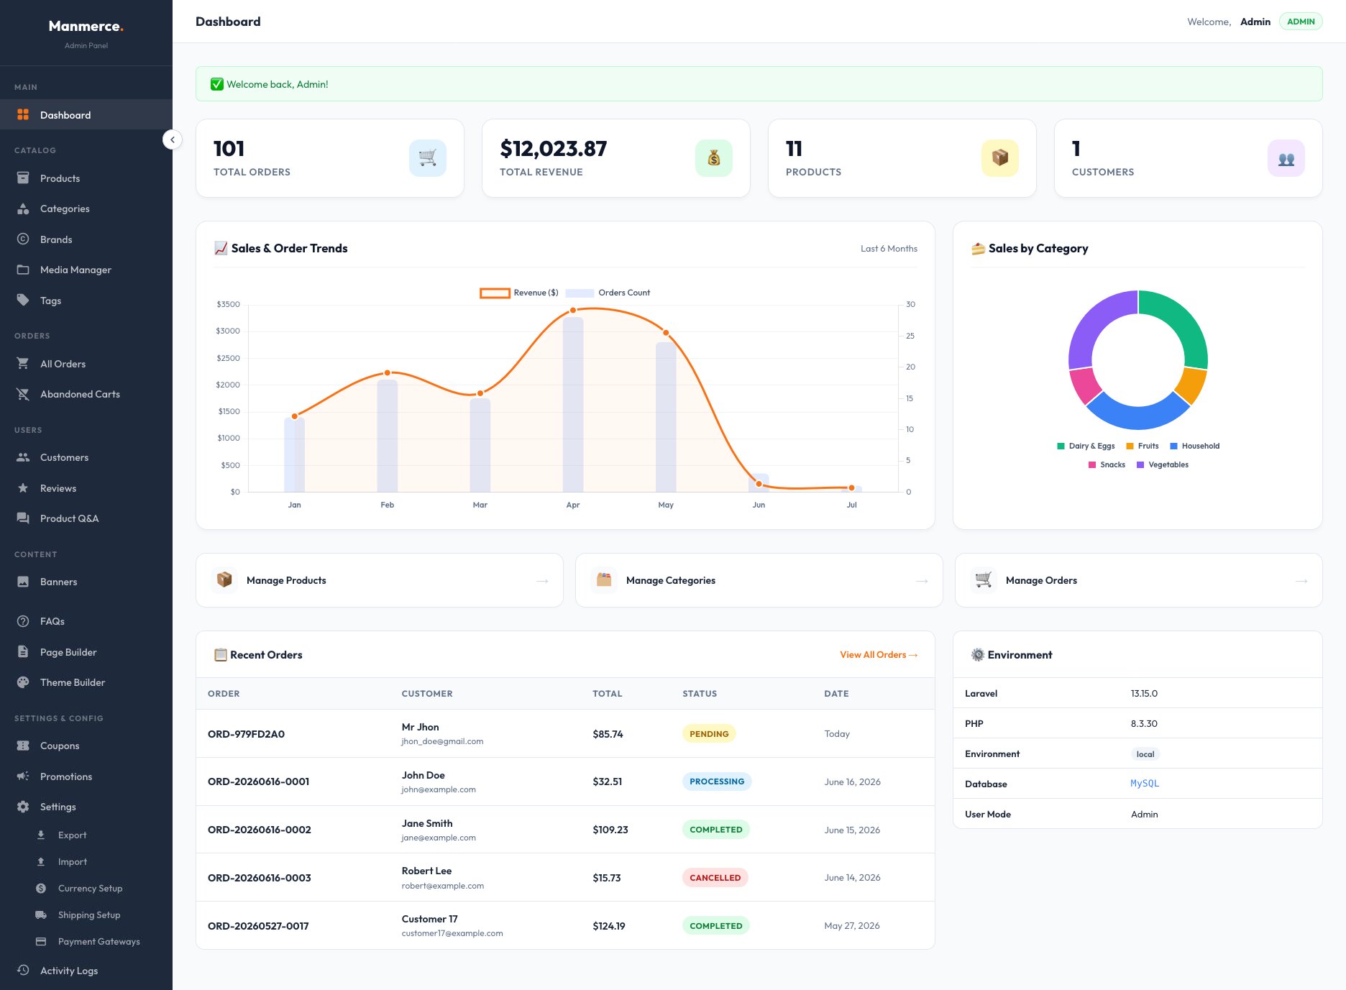Click the All Orders cart icon
1346x990 pixels.
pos(23,364)
